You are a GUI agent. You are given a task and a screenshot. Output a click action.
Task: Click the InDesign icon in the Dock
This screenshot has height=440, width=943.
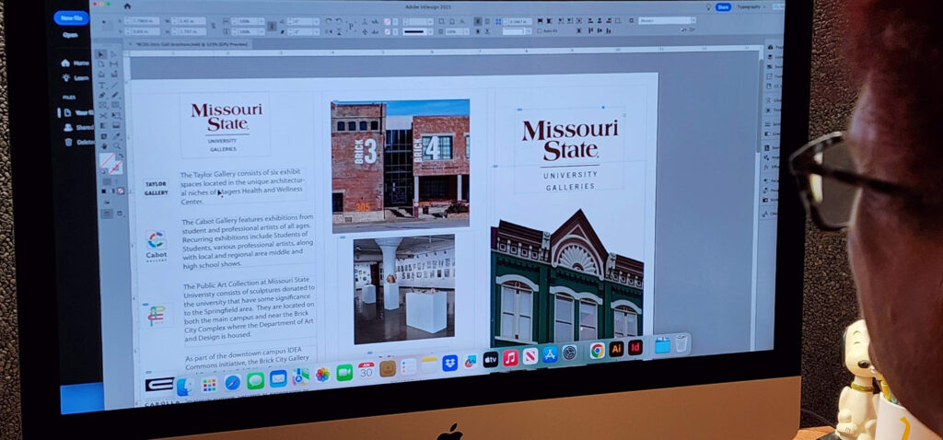click(x=635, y=347)
